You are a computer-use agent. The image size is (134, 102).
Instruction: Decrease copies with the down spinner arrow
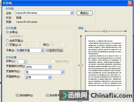tap(25, 63)
